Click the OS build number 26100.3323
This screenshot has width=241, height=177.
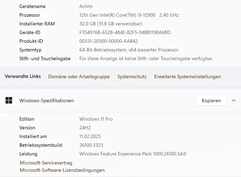[91, 145]
